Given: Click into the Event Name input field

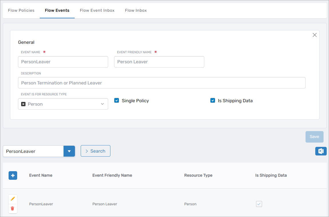Looking at the screenshot, I should [63, 62].
